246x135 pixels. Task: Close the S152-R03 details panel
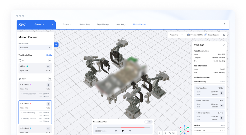[223, 45]
